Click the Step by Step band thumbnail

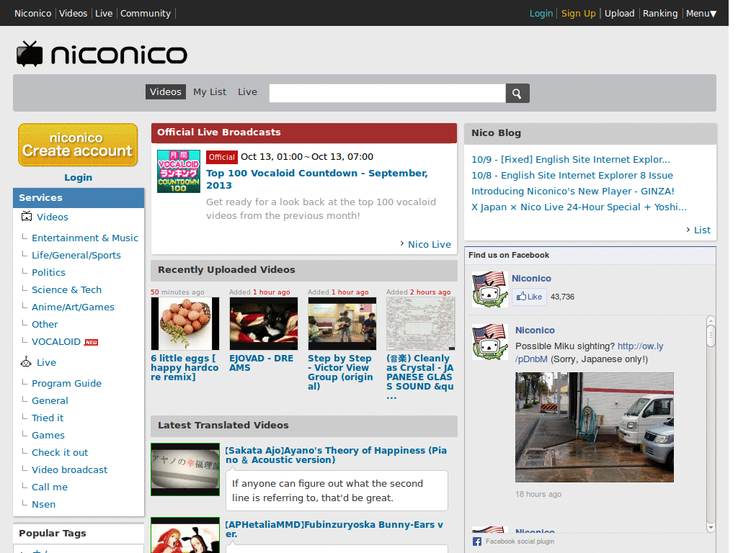(x=342, y=323)
